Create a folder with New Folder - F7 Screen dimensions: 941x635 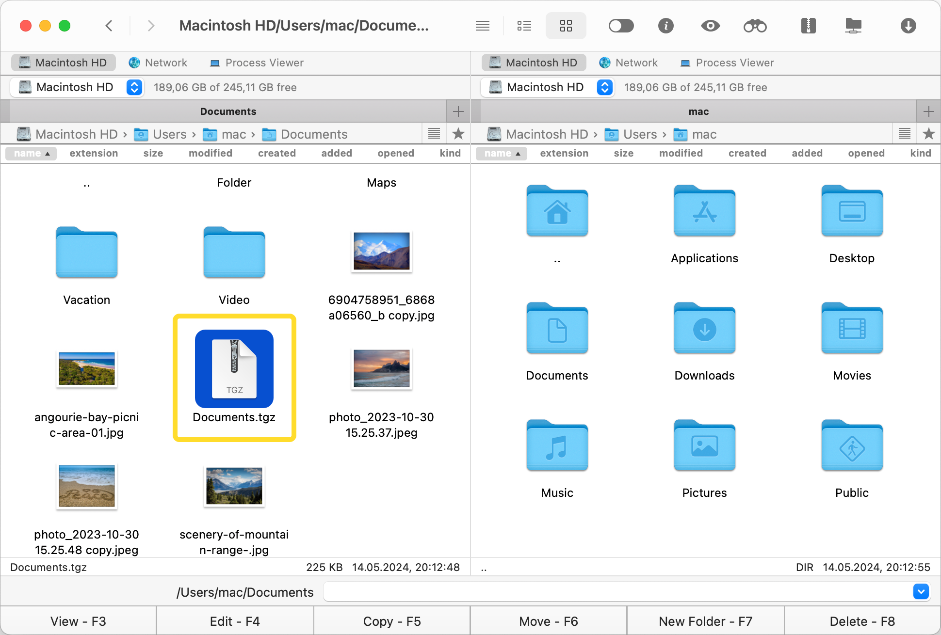(x=704, y=621)
